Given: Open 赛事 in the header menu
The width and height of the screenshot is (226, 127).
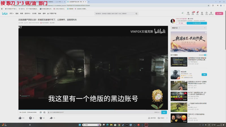Looking at the screenshot, I should 44,13.
